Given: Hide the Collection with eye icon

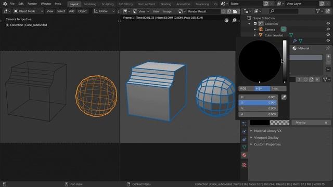Looking at the screenshot, I should point(328,23).
